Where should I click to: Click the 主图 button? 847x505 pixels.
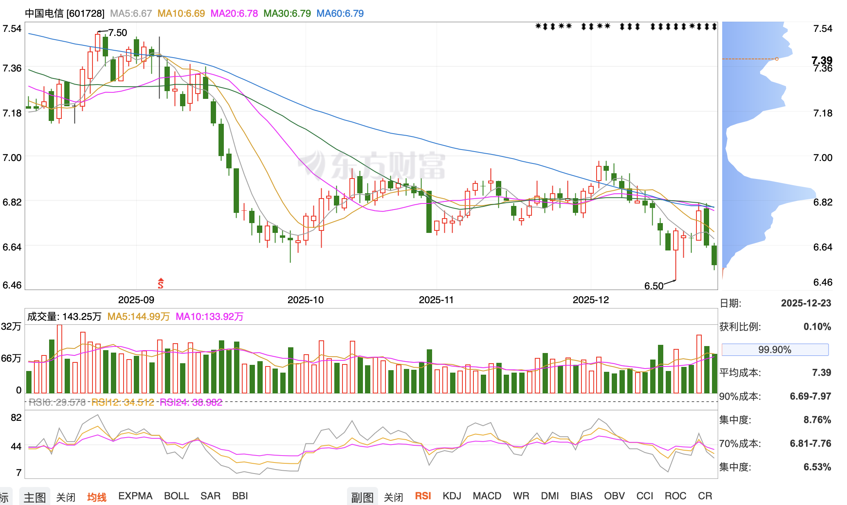pos(35,497)
